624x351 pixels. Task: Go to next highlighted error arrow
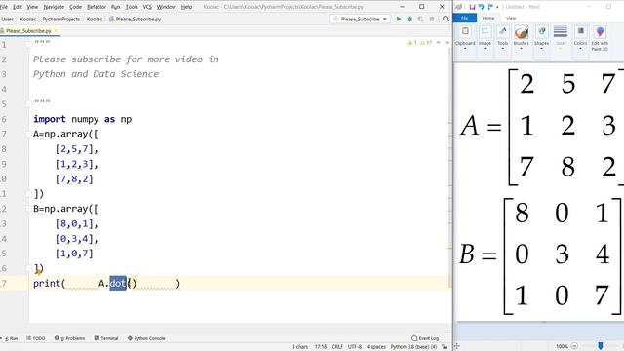(447, 43)
